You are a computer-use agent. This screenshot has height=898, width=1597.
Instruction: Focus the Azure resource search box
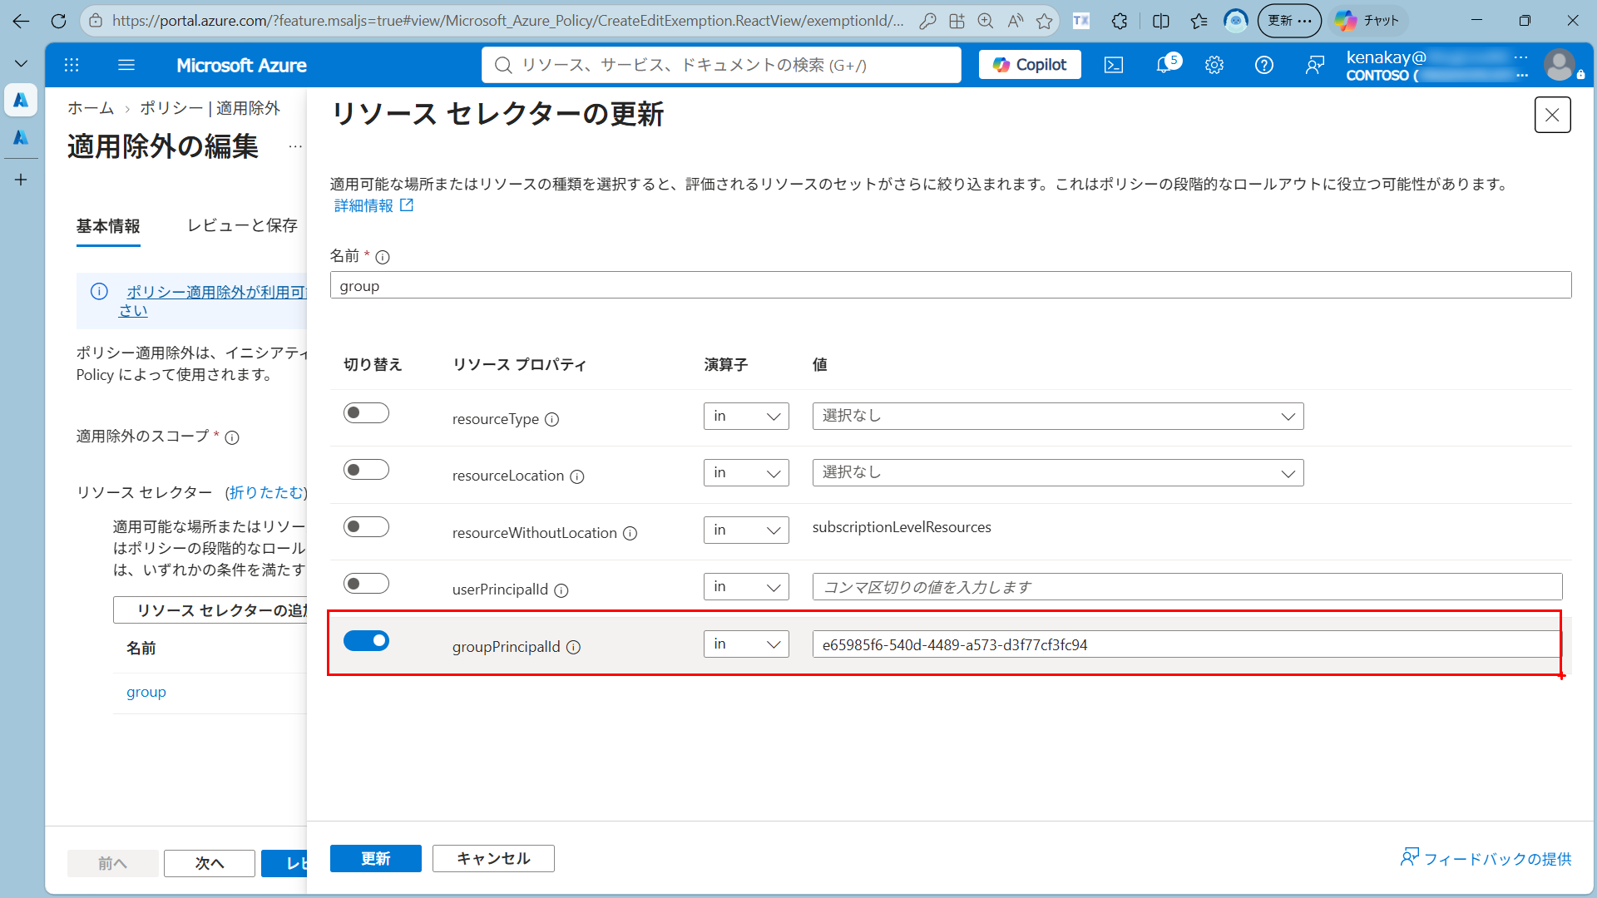click(721, 65)
